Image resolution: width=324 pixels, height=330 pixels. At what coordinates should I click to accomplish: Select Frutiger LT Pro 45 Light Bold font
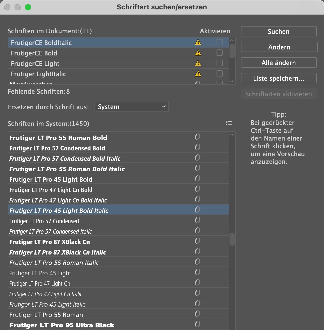(118, 179)
